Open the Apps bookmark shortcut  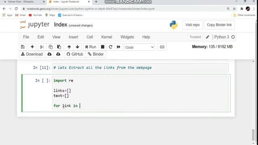[x=8, y=15]
